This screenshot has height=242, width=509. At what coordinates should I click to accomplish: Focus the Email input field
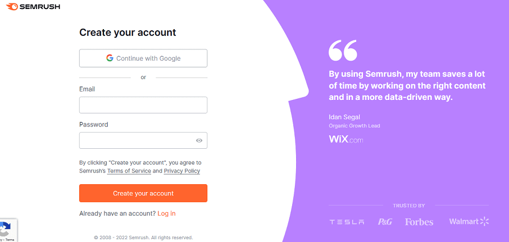click(x=143, y=105)
